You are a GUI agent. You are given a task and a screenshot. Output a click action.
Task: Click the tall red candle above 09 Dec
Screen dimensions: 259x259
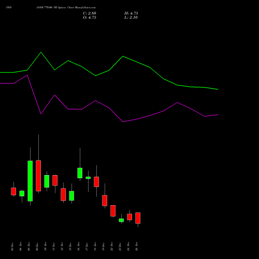(x=38, y=176)
